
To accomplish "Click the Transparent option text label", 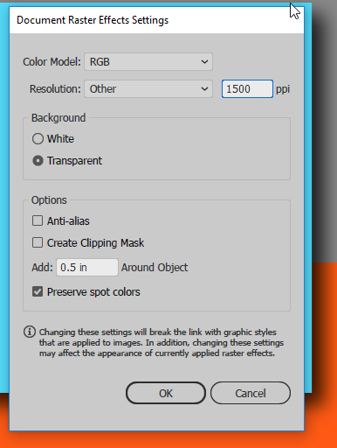I will tap(74, 161).
